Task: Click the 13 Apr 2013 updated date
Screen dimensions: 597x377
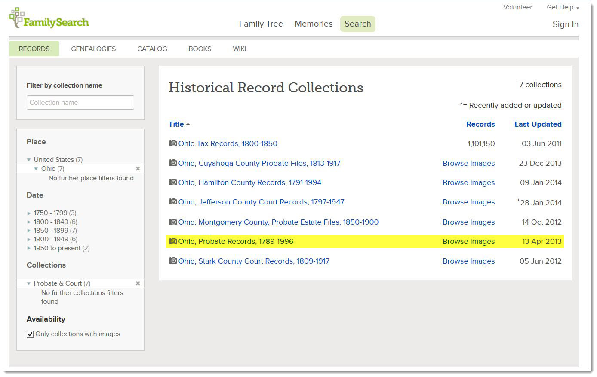Action: pyautogui.click(x=542, y=241)
